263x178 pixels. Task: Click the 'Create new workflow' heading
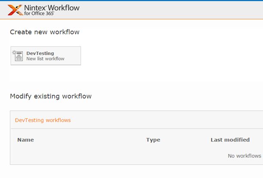coord(45,32)
